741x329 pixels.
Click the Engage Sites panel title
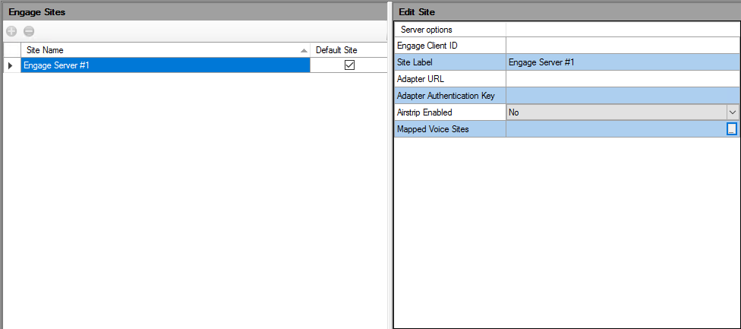tap(37, 12)
